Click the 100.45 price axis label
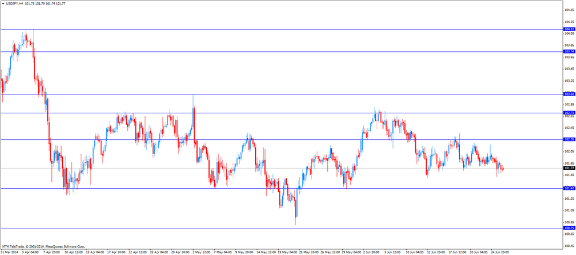Viewport: 576px width, 255px height. point(569,245)
